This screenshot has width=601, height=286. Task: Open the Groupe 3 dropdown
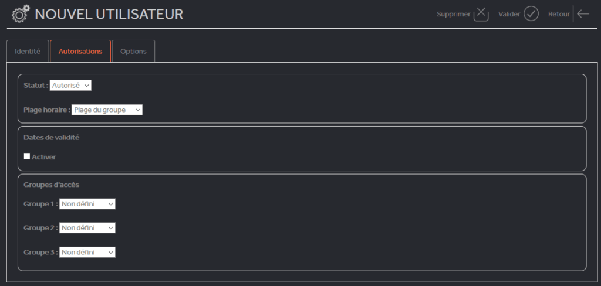pos(87,253)
